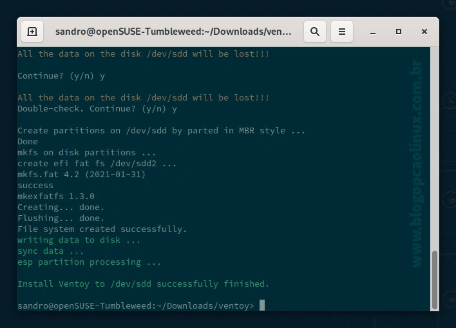Click the 'Creating... done.' line

61,207
